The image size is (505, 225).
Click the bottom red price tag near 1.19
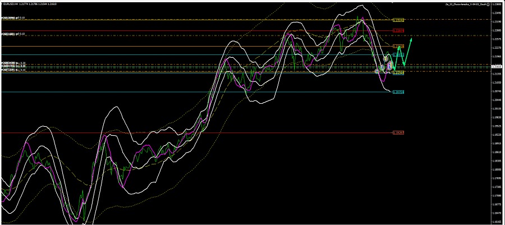[398, 133]
